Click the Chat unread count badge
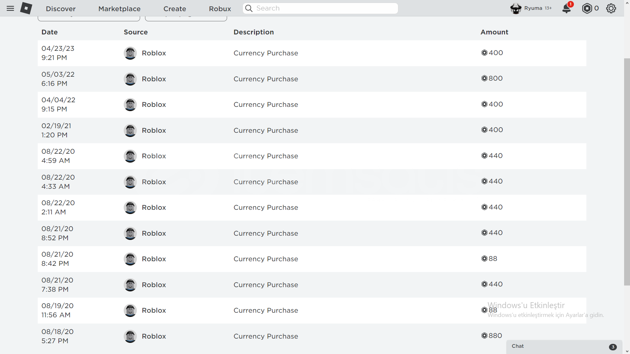The height and width of the screenshot is (354, 630). 613,347
